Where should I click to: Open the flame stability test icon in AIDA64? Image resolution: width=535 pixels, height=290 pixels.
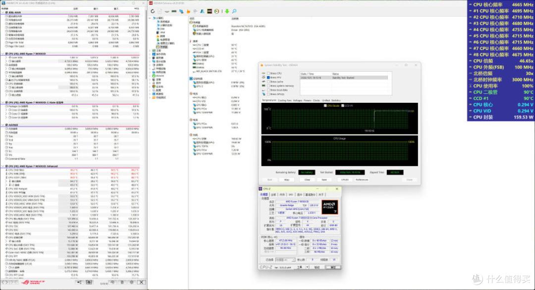188,11
